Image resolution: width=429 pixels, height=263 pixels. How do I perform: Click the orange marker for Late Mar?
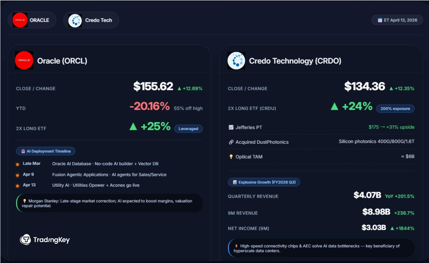coord(17,164)
